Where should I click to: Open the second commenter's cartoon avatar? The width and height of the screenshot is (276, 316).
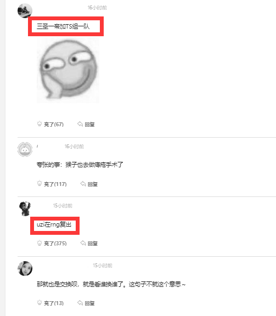coord(25,149)
